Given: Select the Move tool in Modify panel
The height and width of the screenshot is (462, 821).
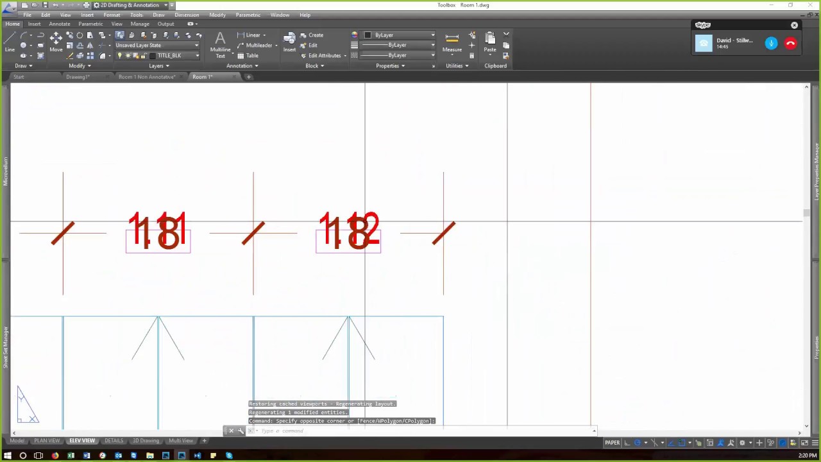Looking at the screenshot, I should (56, 42).
